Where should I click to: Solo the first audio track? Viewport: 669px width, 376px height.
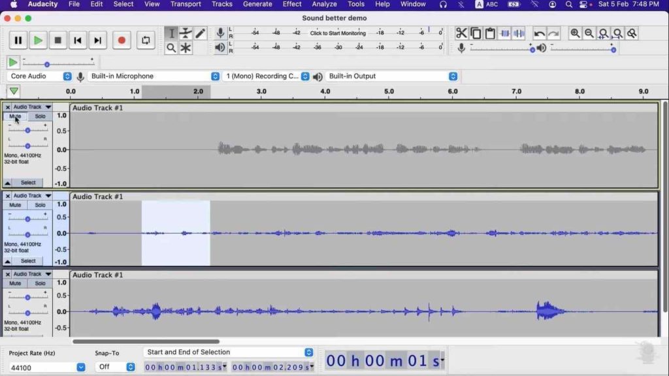pos(40,116)
